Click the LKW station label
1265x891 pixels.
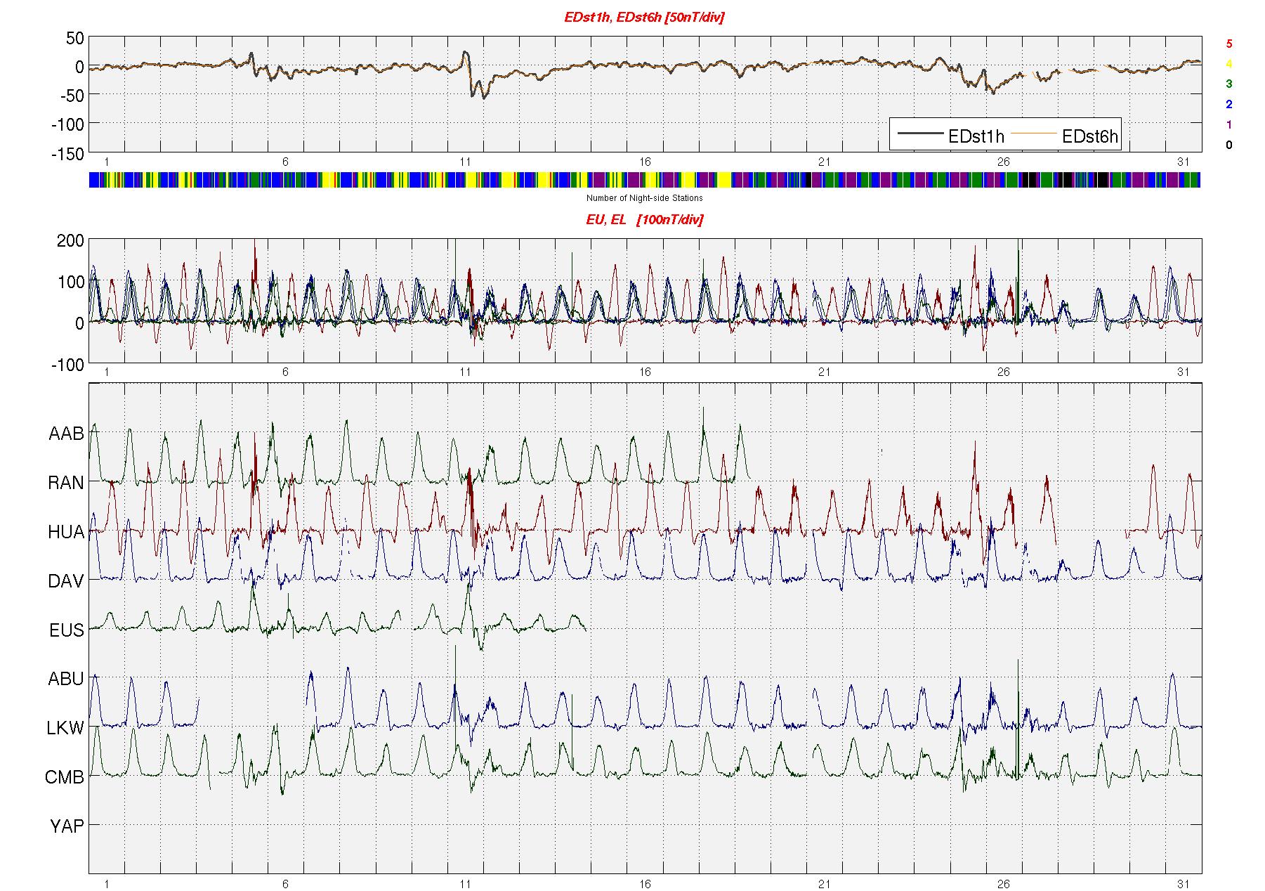[65, 728]
